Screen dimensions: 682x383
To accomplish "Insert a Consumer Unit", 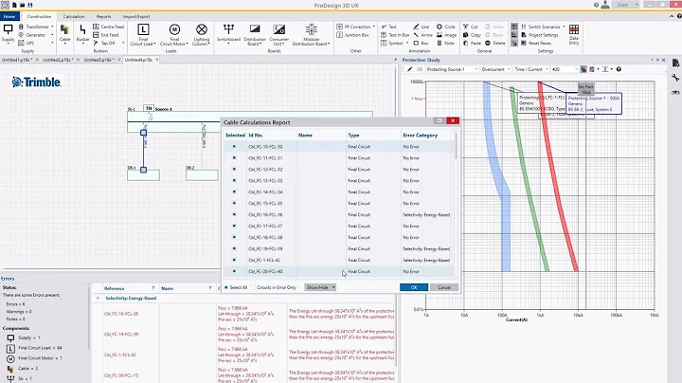I will [278, 35].
